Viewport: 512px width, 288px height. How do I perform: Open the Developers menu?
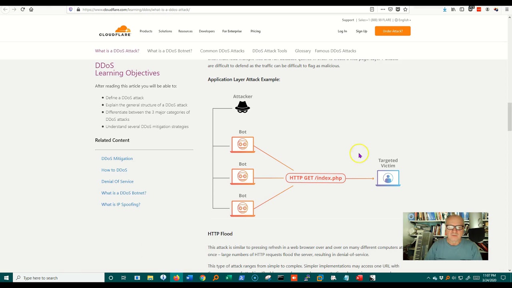click(207, 31)
